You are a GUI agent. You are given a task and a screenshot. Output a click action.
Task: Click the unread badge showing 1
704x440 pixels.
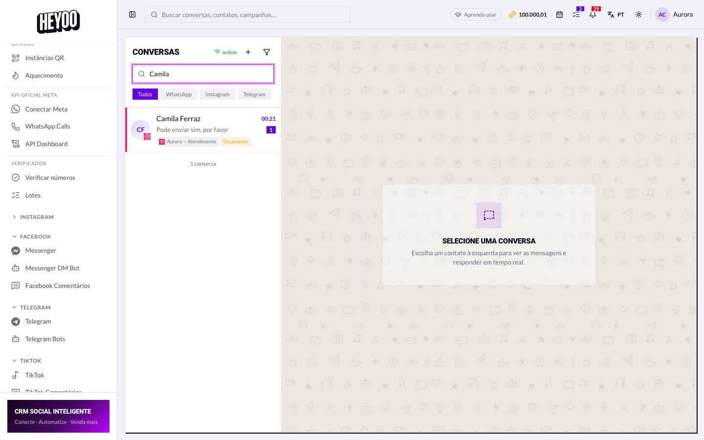(271, 130)
